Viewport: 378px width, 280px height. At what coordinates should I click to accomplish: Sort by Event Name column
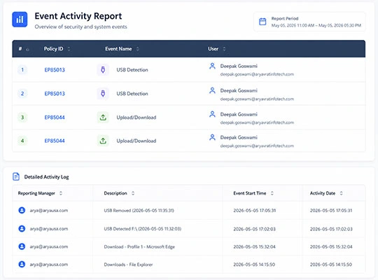[x=137, y=49]
